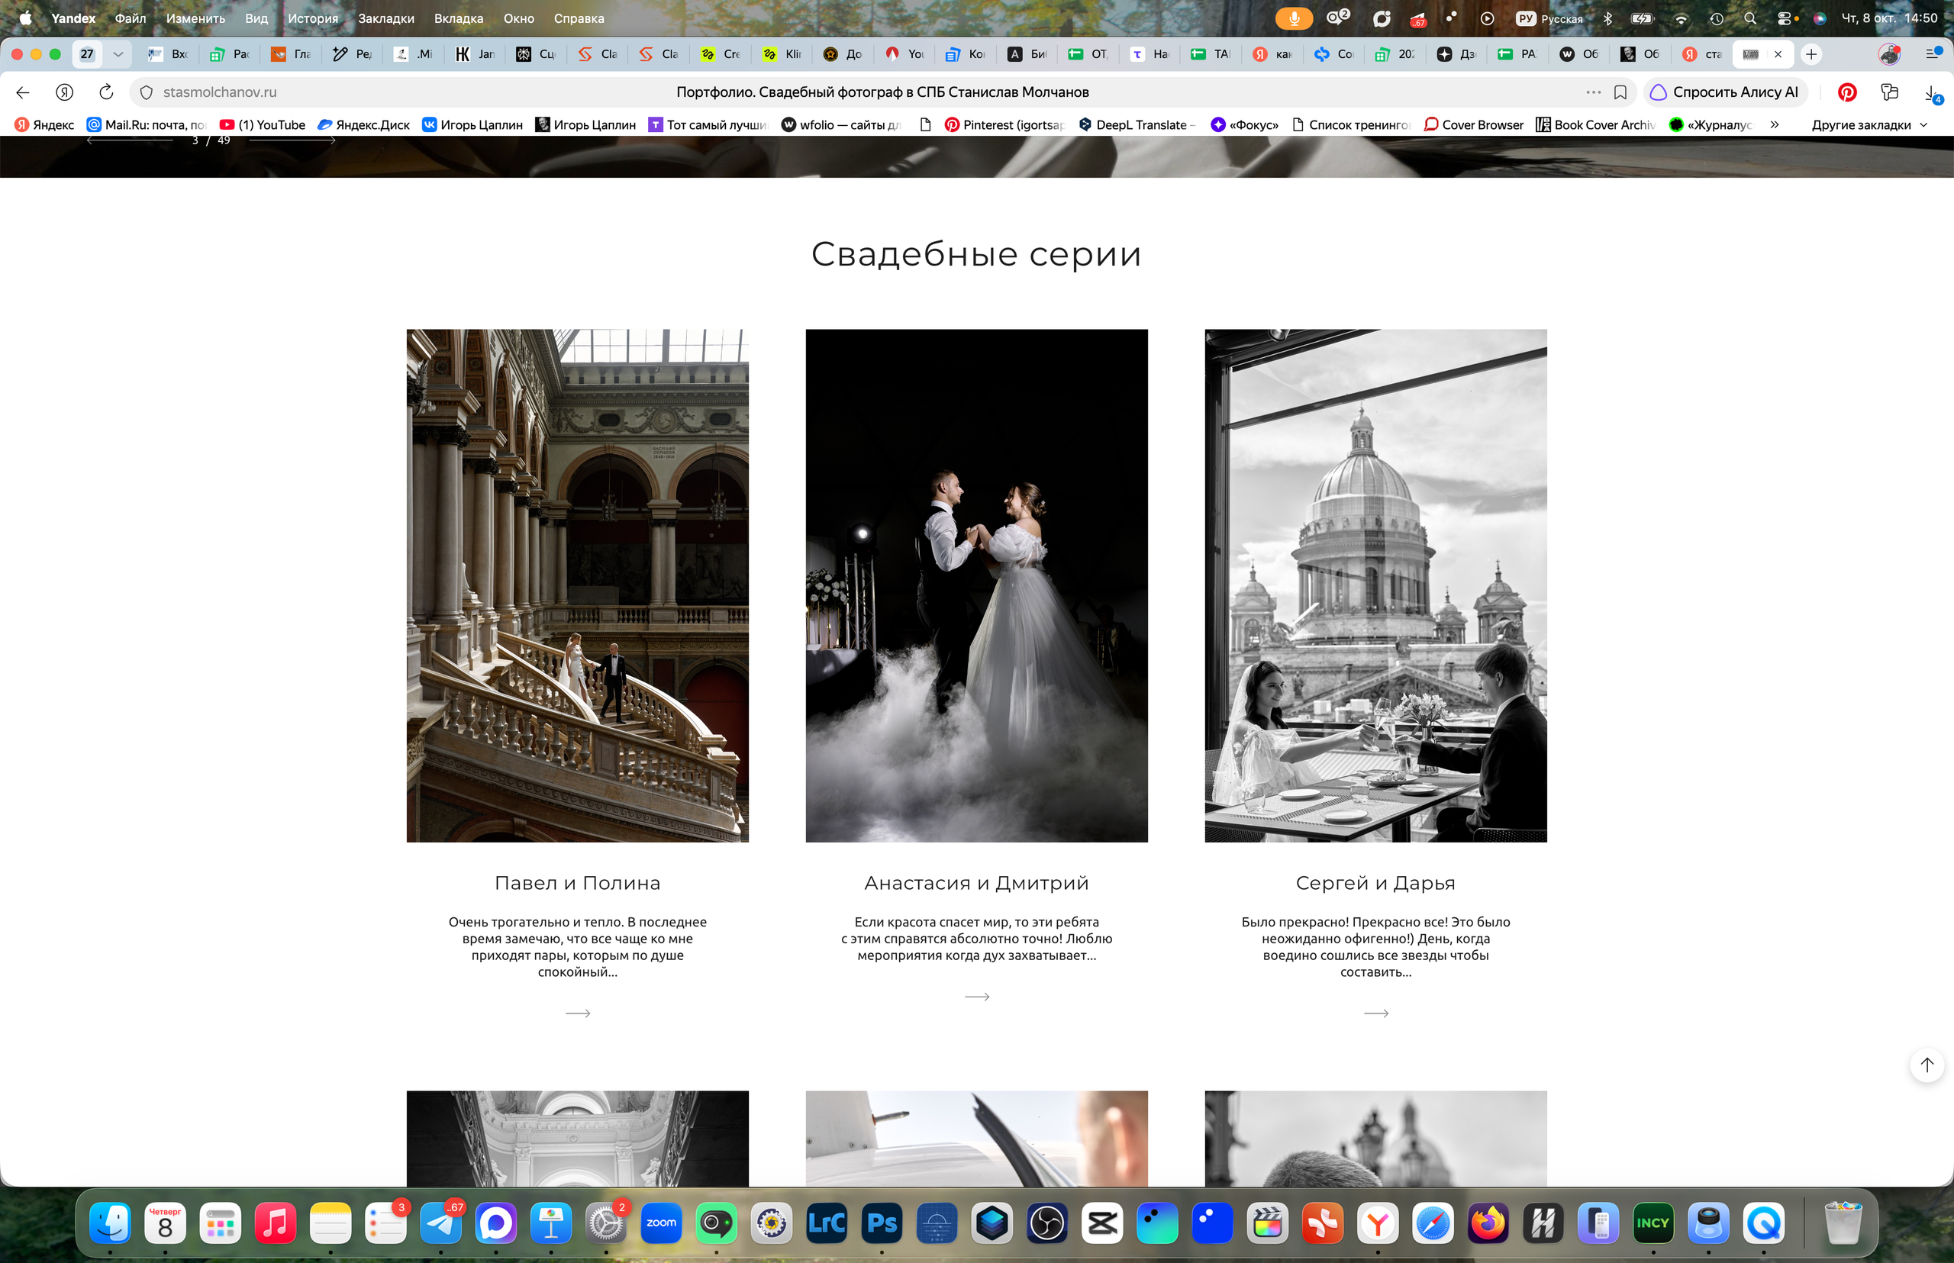Open the arrow under Павел и Полина

[578, 1013]
